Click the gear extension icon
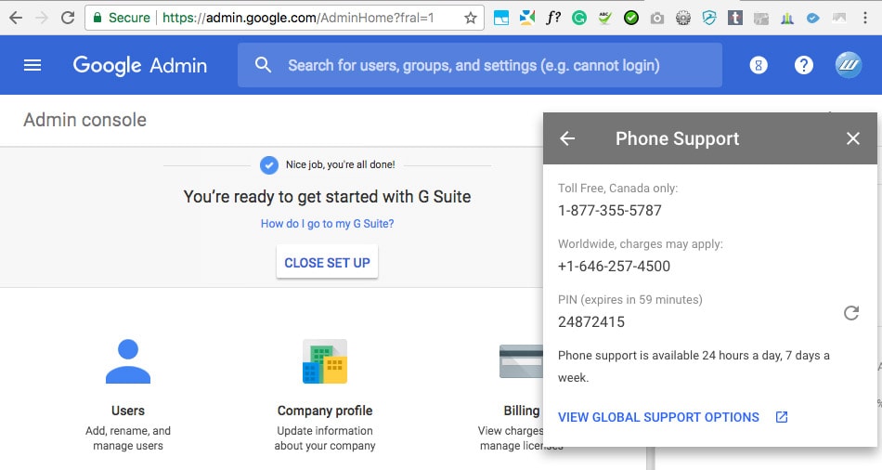The image size is (882, 470). [683, 19]
